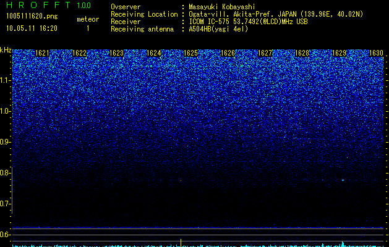The width and height of the screenshot is (389, 247).
Task: Click the orange dot in the spectrogram
Action: (181, 180)
